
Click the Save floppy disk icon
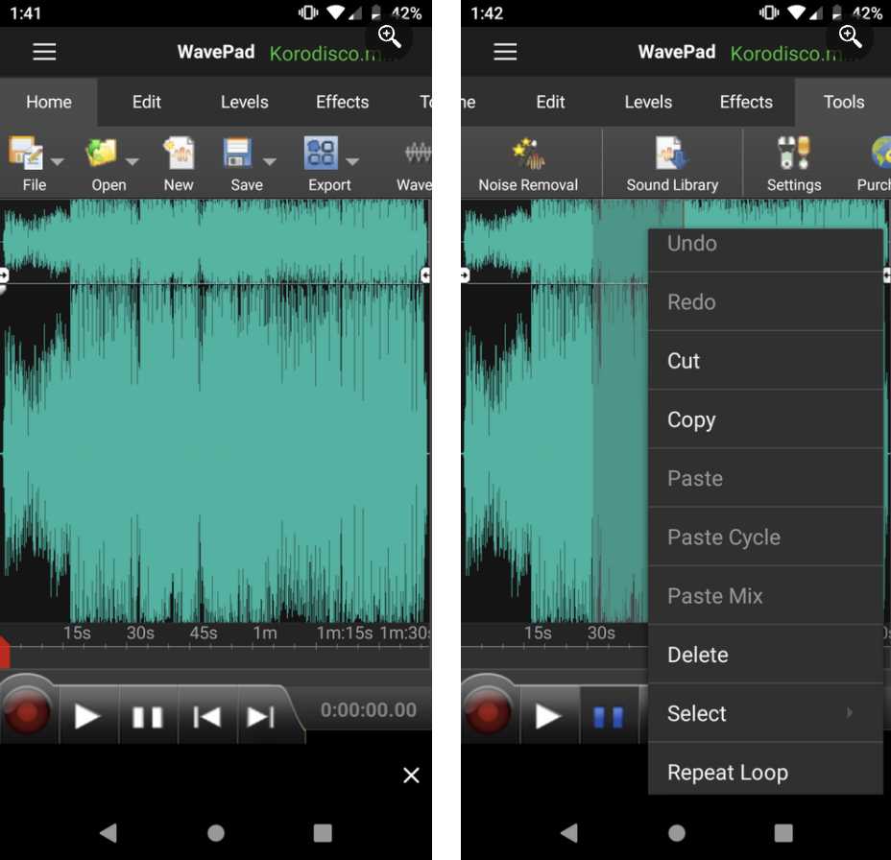coord(237,153)
